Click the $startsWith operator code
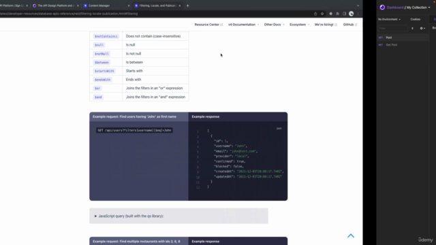This screenshot has height=245, width=436. [104, 71]
